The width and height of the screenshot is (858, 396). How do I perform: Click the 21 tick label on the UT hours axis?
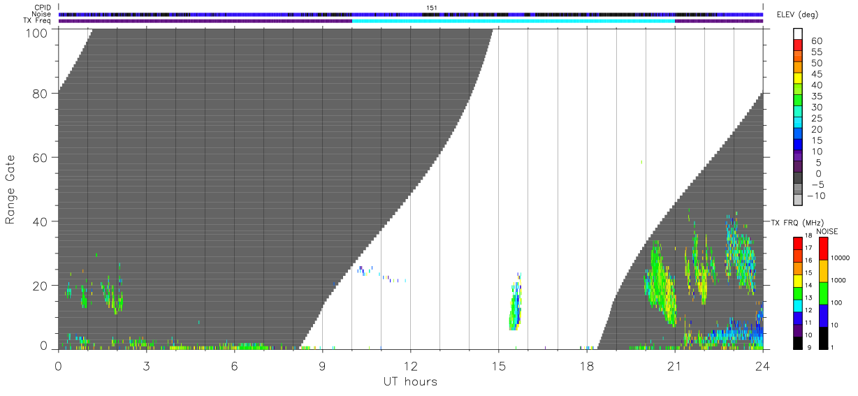coord(675,365)
